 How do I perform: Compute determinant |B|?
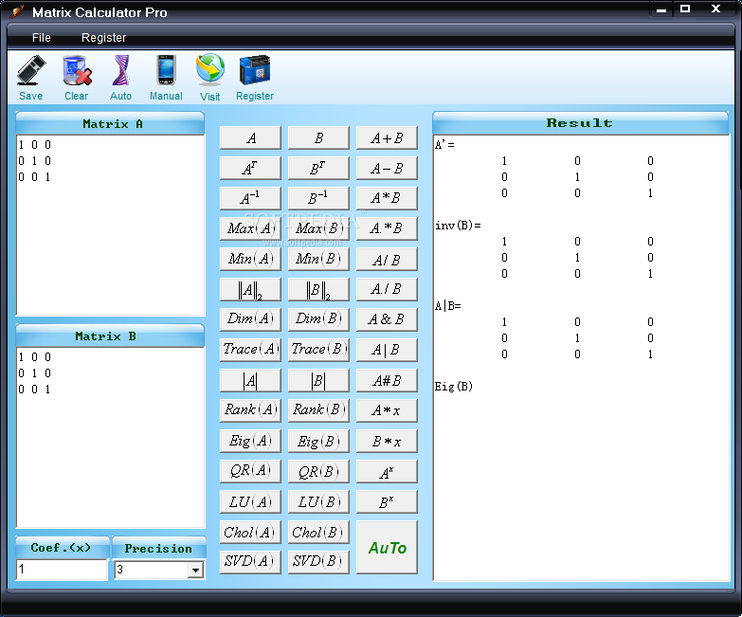(318, 380)
